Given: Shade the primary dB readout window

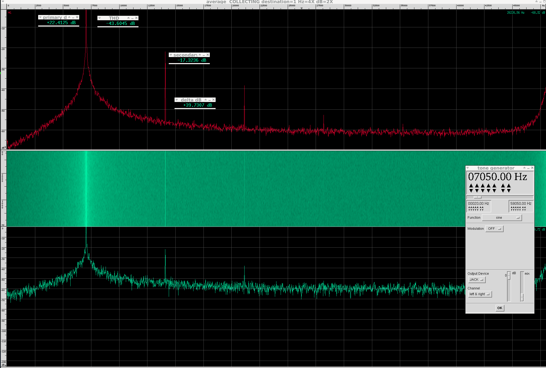Looking at the screenshot, I should [x=69, y=17].
